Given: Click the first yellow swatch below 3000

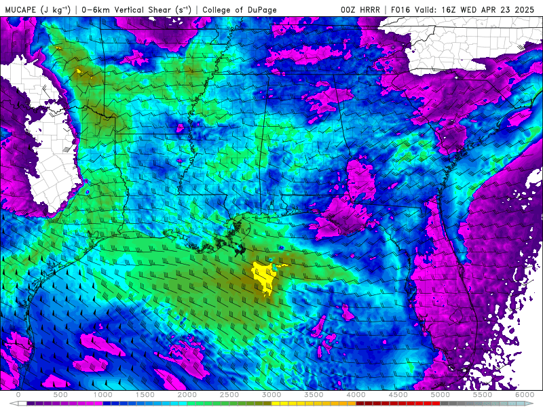Looking at the screenshot, I should (276, 403).
